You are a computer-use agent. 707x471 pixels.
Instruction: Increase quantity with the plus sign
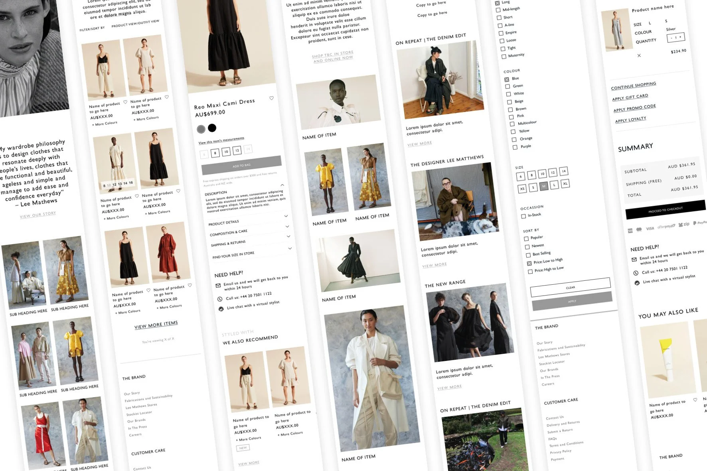click(x=680, y=37)
